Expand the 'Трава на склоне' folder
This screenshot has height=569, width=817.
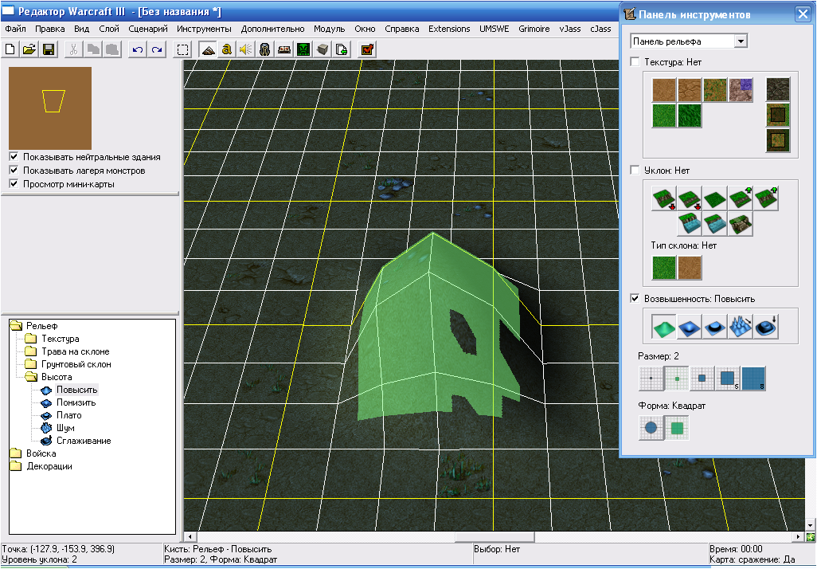click(x=31, y=351)
